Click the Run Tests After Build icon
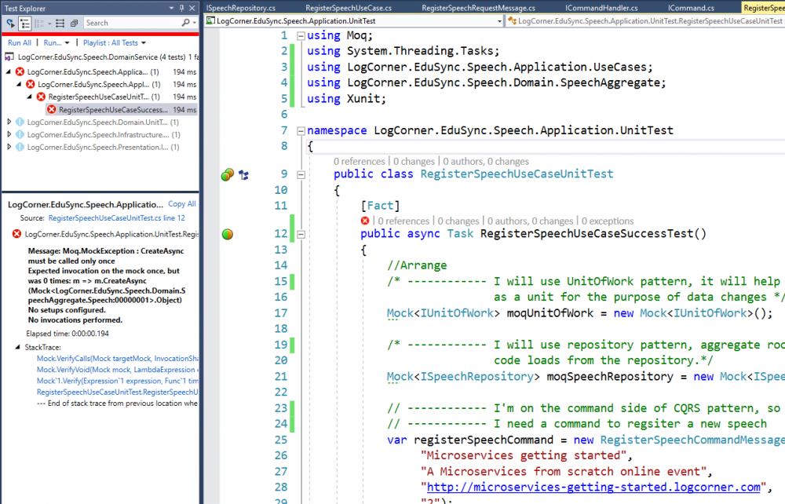785x504 pixels. (11, 24)
